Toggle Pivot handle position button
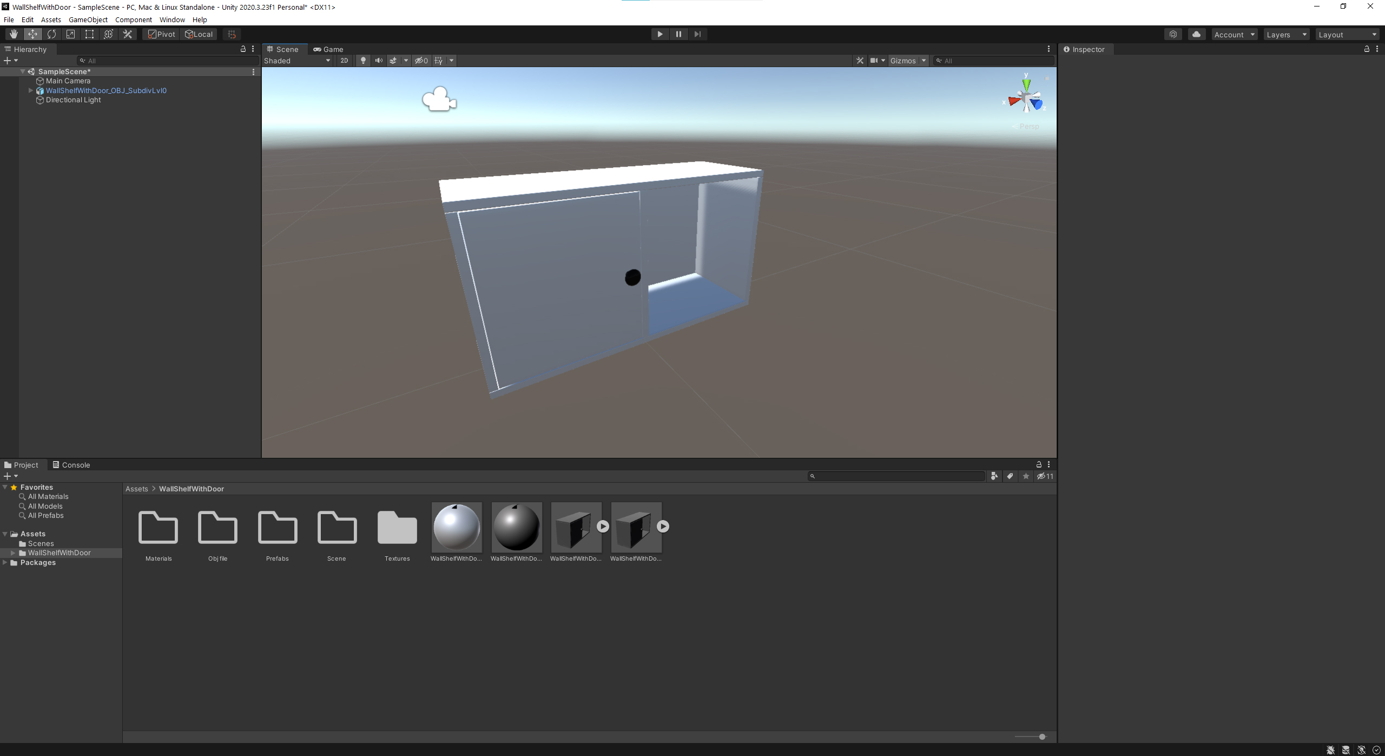Screen dimensions: 1385x756 click(161, 34)
